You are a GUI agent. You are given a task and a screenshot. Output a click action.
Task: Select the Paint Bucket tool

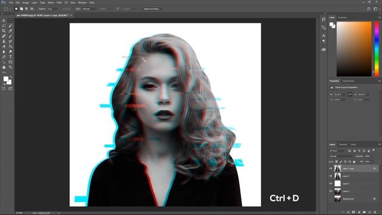pyautogui.click(x=10, y=47)
